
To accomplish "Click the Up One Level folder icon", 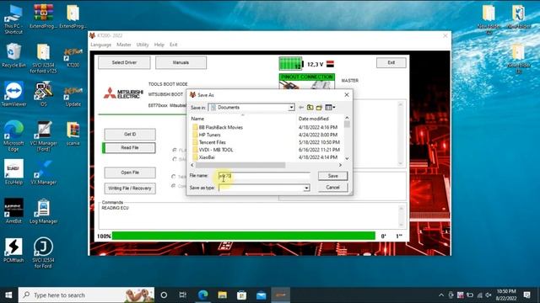I will coord(310,108).
